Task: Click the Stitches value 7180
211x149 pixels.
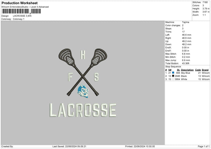Action: tap(205, 2)
